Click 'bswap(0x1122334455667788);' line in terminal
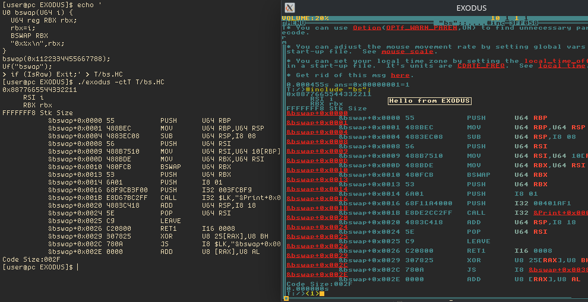The width and height of the screenshot is (588, 302). 56,59
